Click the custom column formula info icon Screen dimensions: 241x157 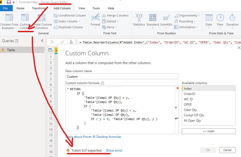point(103,83)
